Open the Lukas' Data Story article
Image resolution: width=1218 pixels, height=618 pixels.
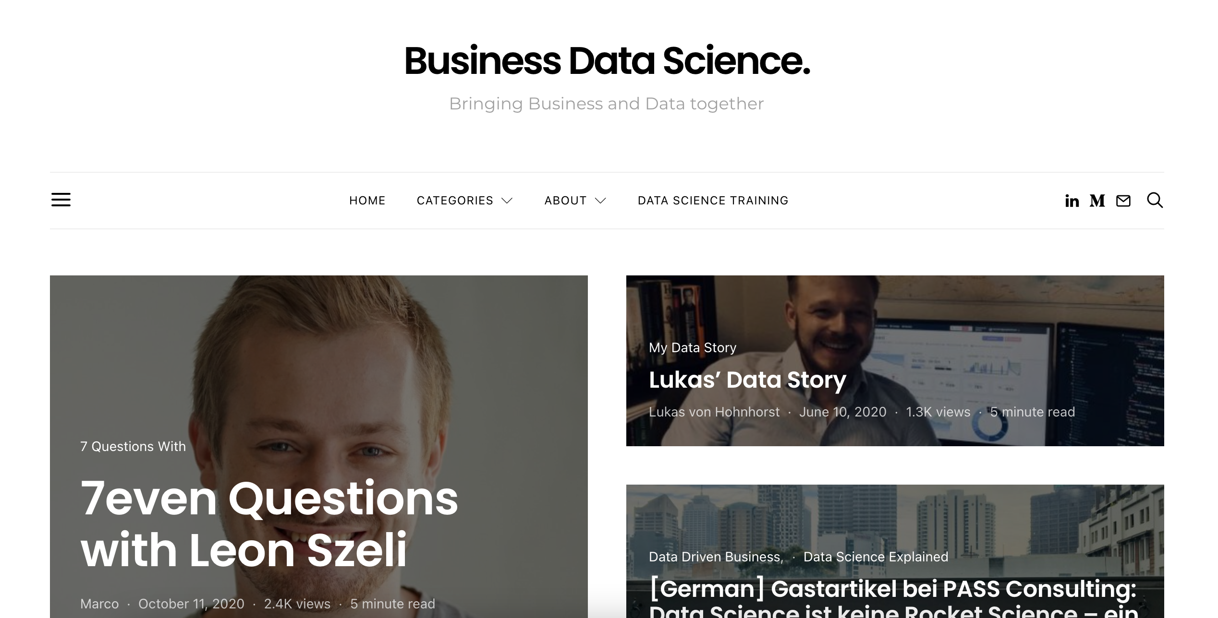747,380
